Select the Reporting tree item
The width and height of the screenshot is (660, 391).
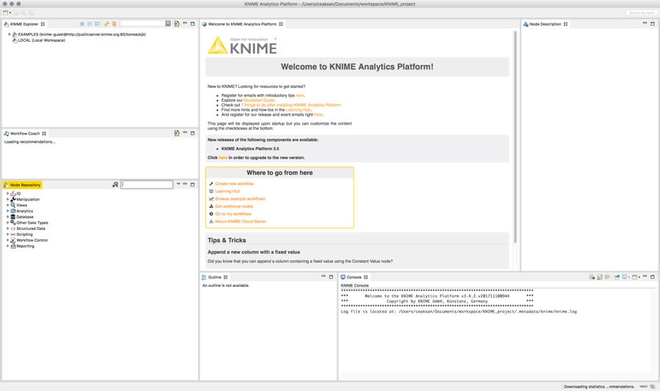(25, 246)
